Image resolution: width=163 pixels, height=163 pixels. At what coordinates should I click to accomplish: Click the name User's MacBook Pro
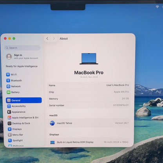pyautogui.click(x=118, y=85)
